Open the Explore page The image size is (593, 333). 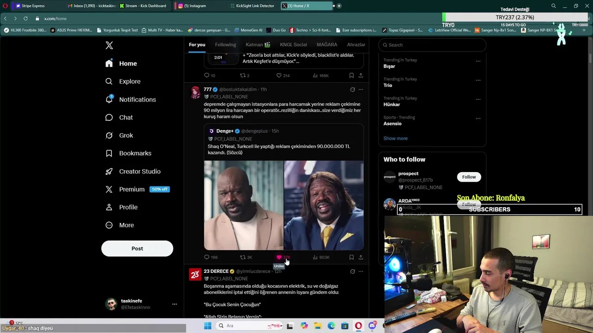(123, 81)
